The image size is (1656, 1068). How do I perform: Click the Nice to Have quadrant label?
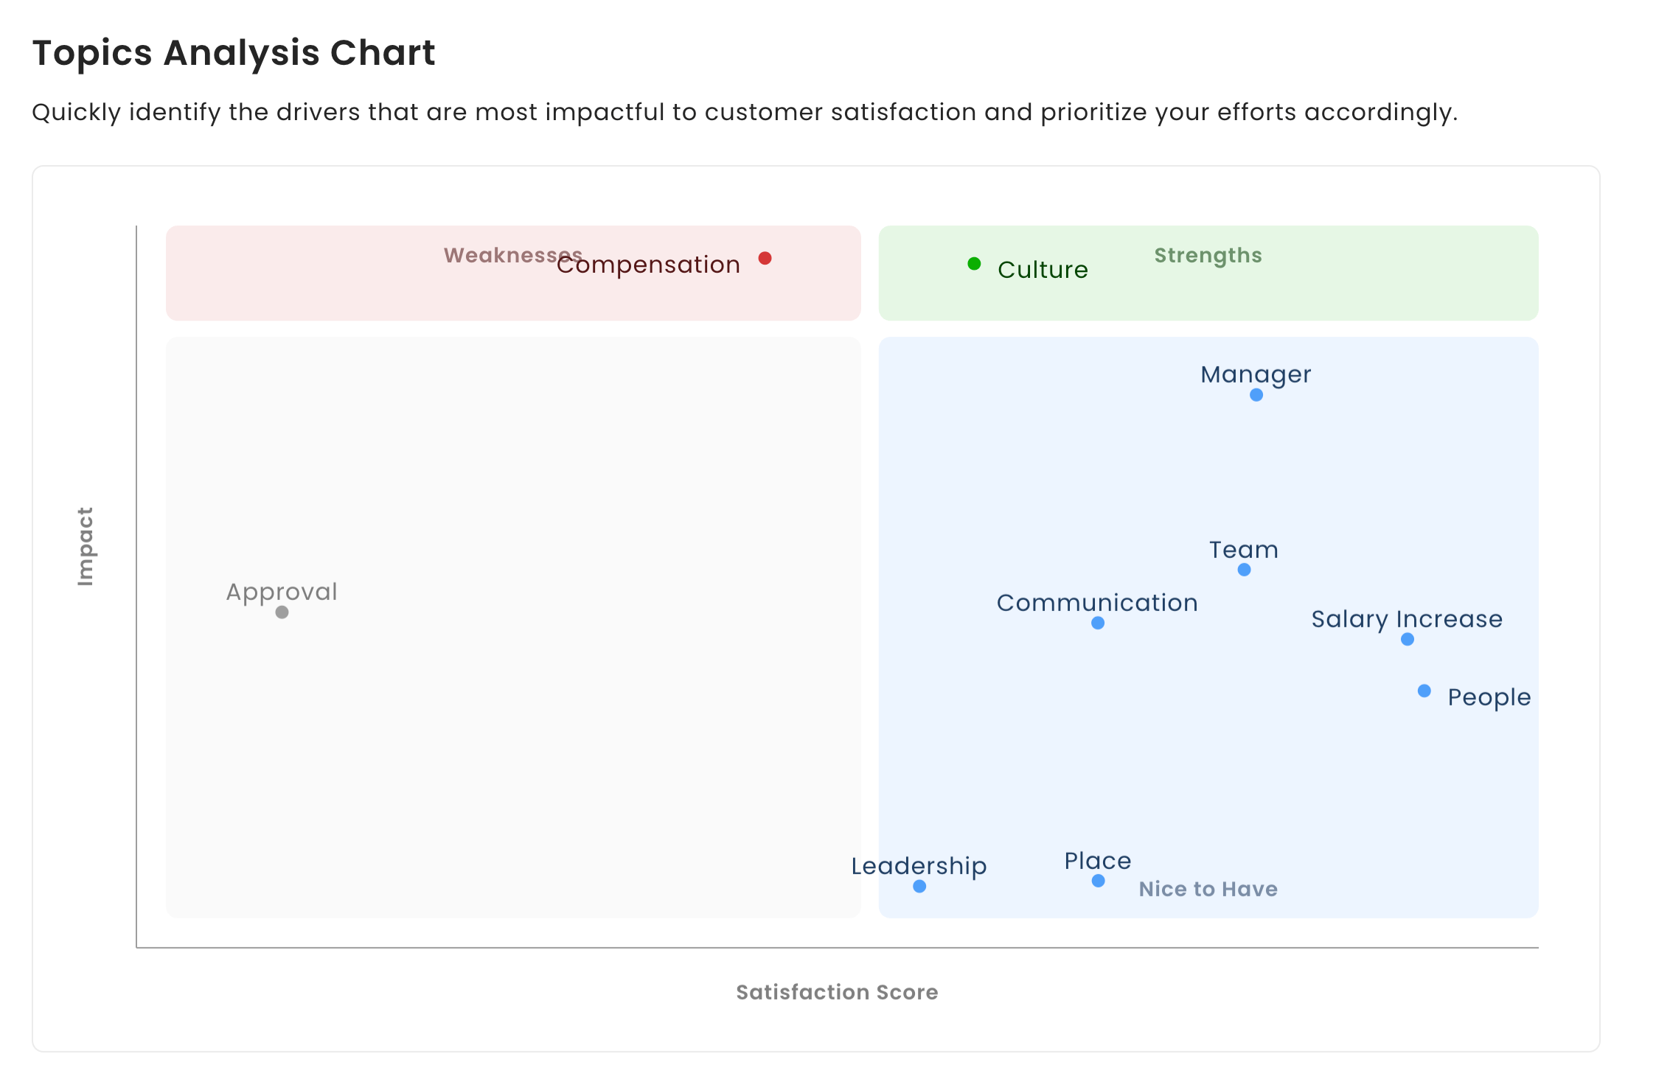click(1208, 889)
